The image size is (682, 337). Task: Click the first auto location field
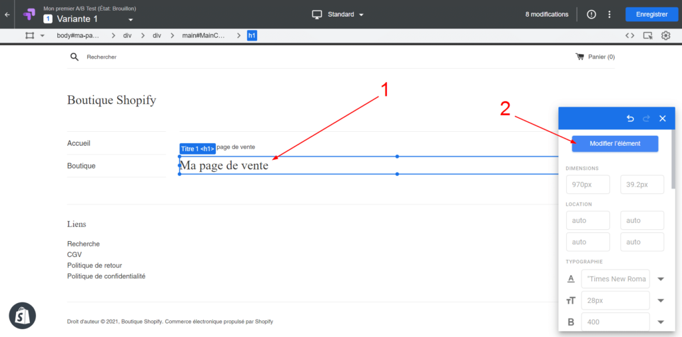pyautogui.click(x=588, y=220)
